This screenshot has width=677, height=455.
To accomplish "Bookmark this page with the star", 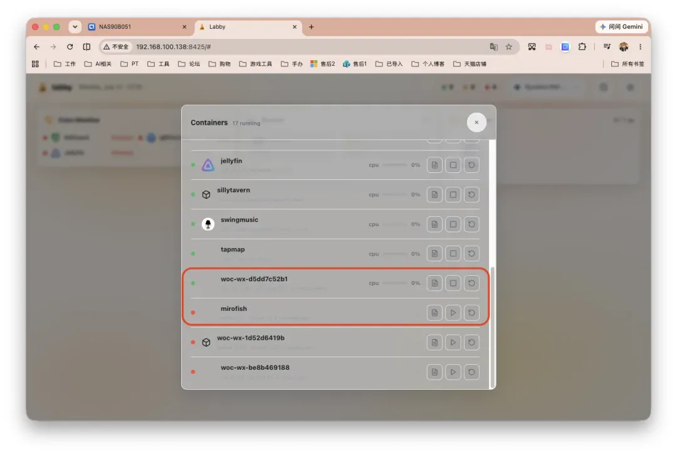I will 509,46.
